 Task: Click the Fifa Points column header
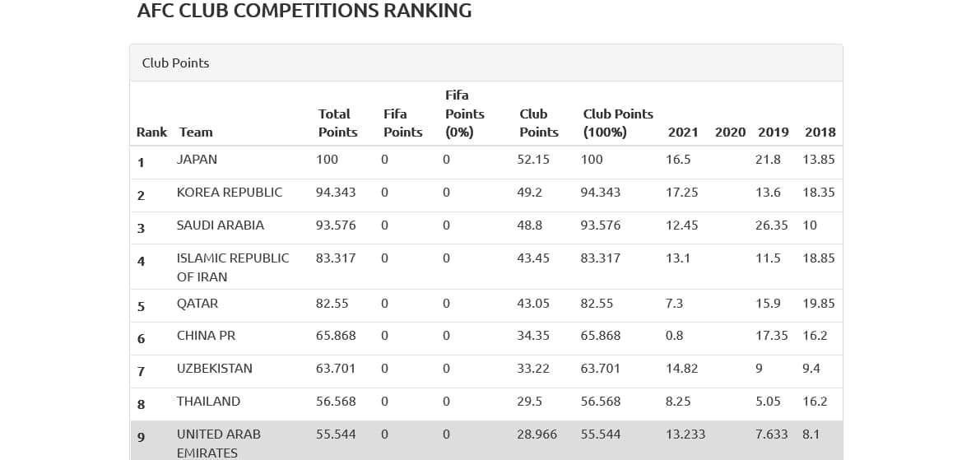[x=402, y=123]
